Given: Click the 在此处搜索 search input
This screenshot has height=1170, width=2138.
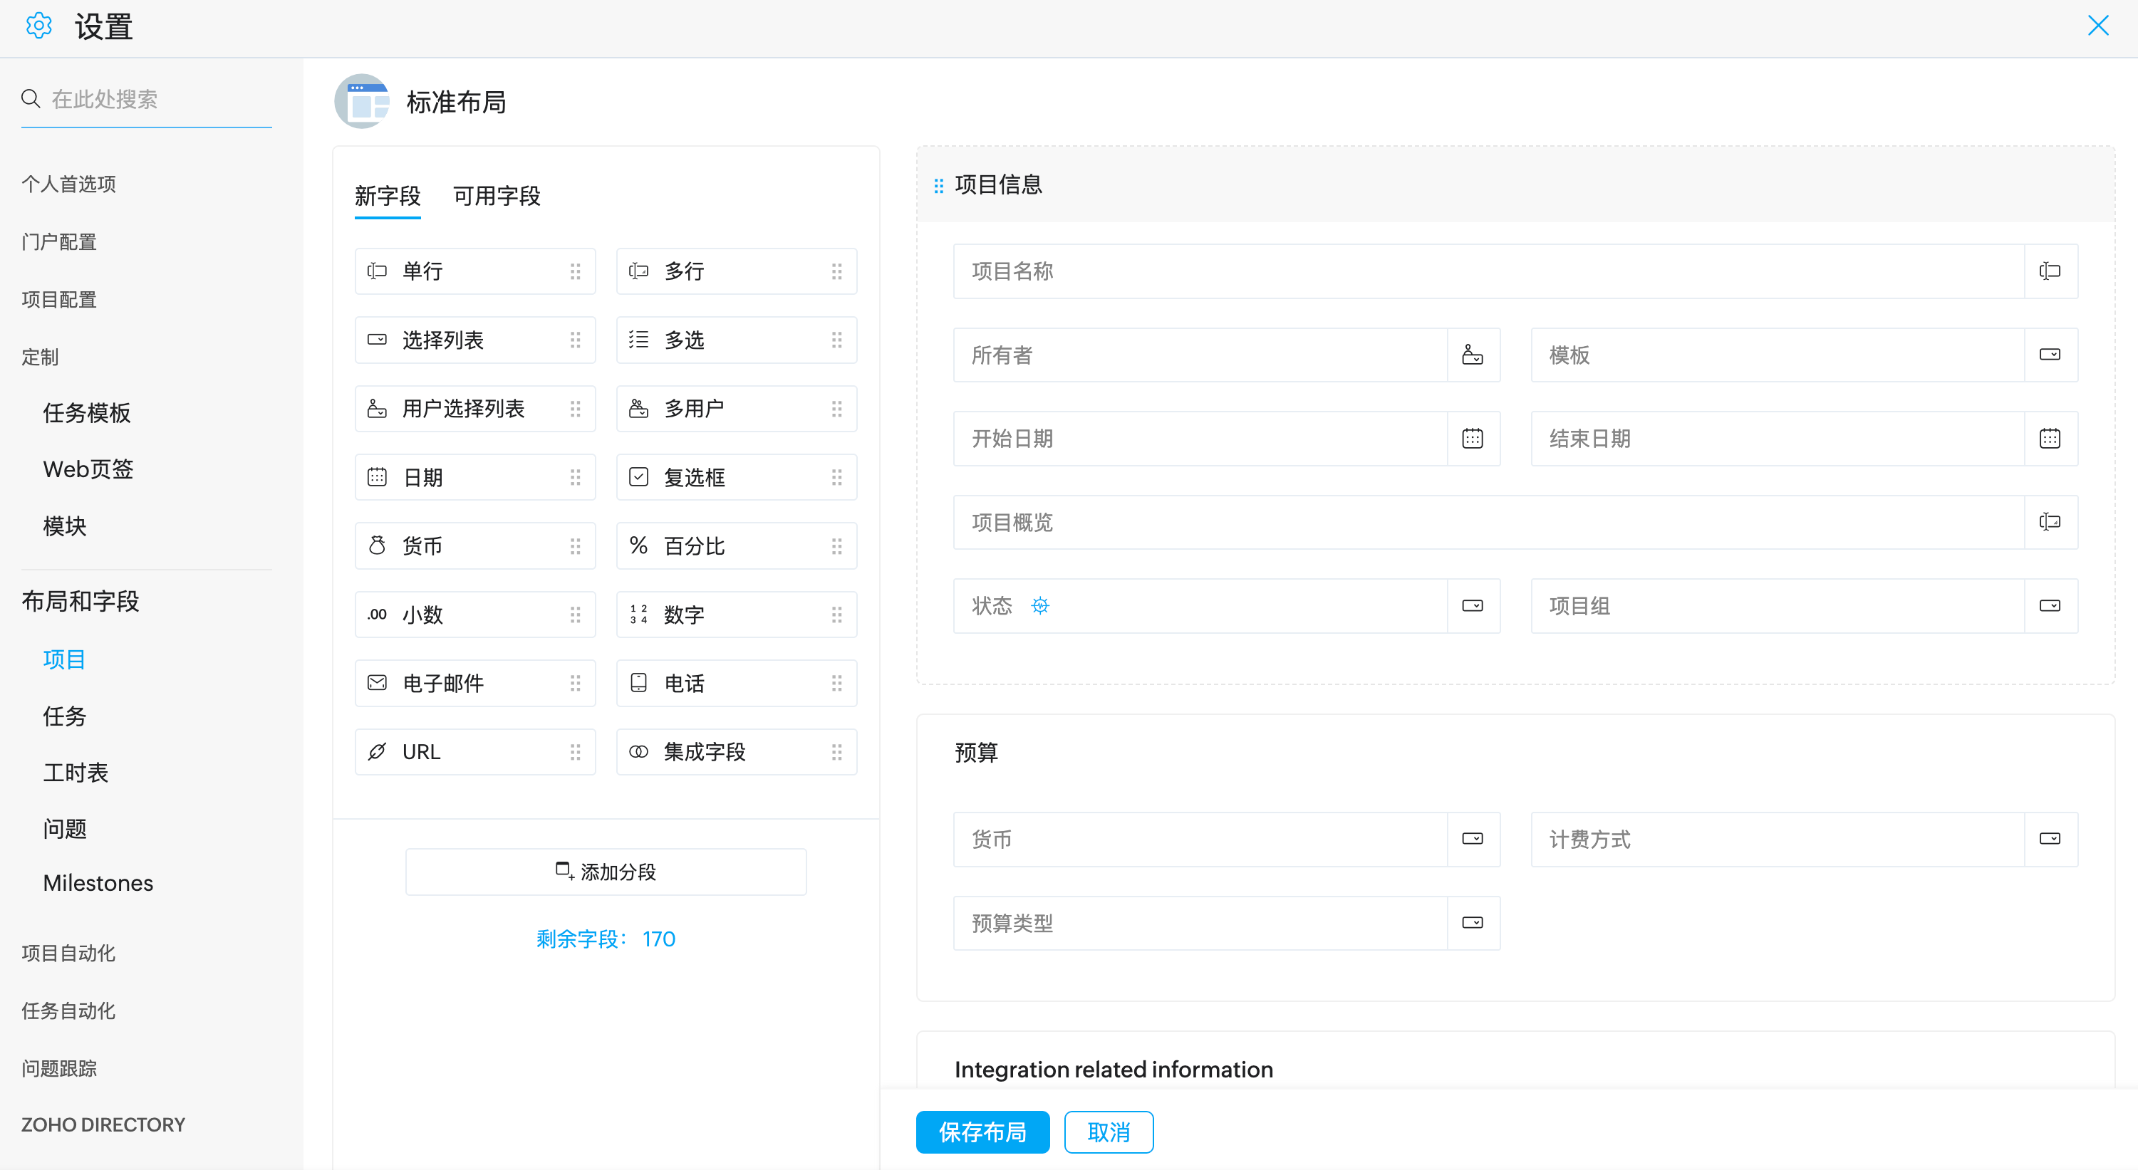Looking at the screenshot, I should (157, 100).
